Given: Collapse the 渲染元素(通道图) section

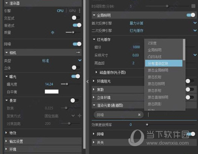Looking at the screenshot, I should [94, 105].
